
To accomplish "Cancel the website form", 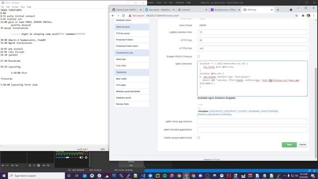I will point(303,145).
